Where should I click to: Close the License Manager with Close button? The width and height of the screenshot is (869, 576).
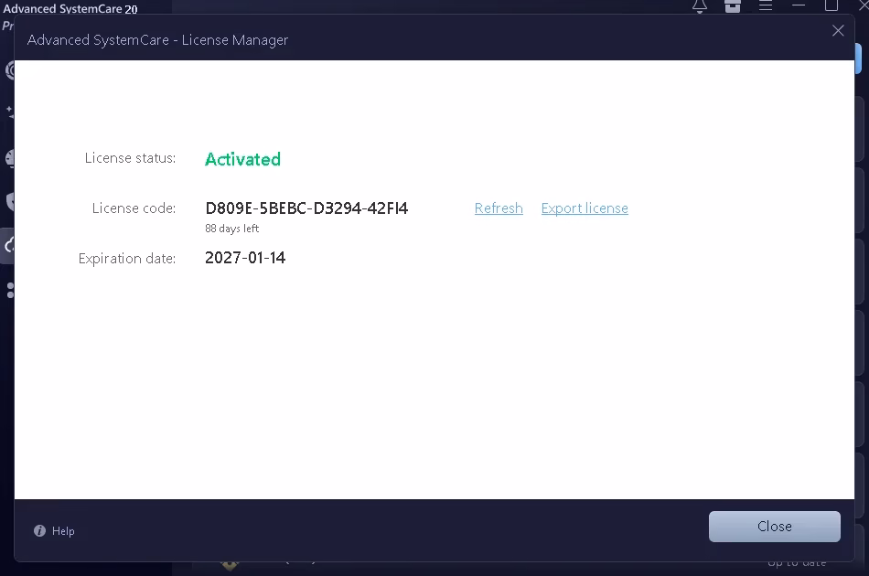point(774,526)
